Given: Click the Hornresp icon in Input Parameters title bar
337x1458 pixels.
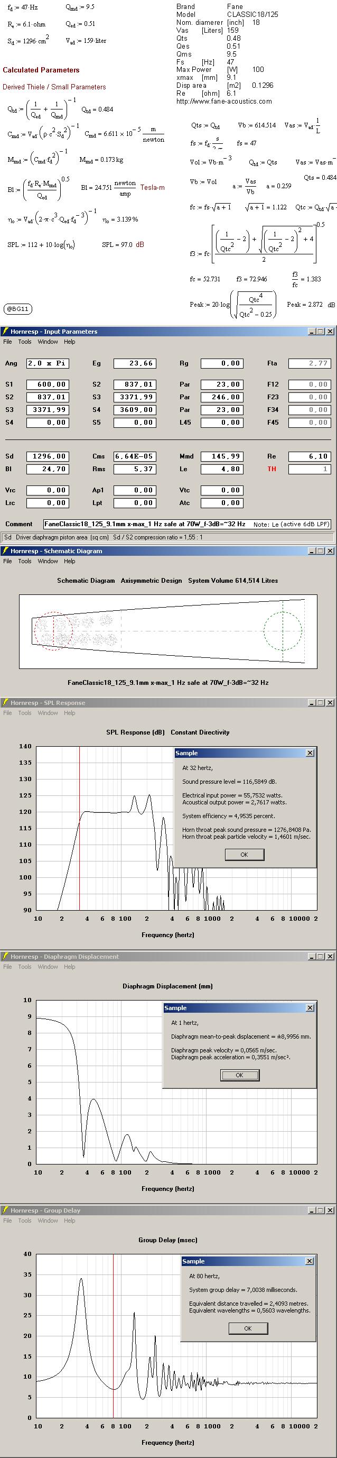Looking at the screenshot, I should (5, 332).
